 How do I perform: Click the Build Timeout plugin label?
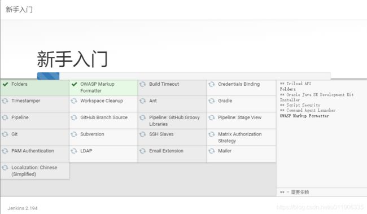(x=164, y=84)
